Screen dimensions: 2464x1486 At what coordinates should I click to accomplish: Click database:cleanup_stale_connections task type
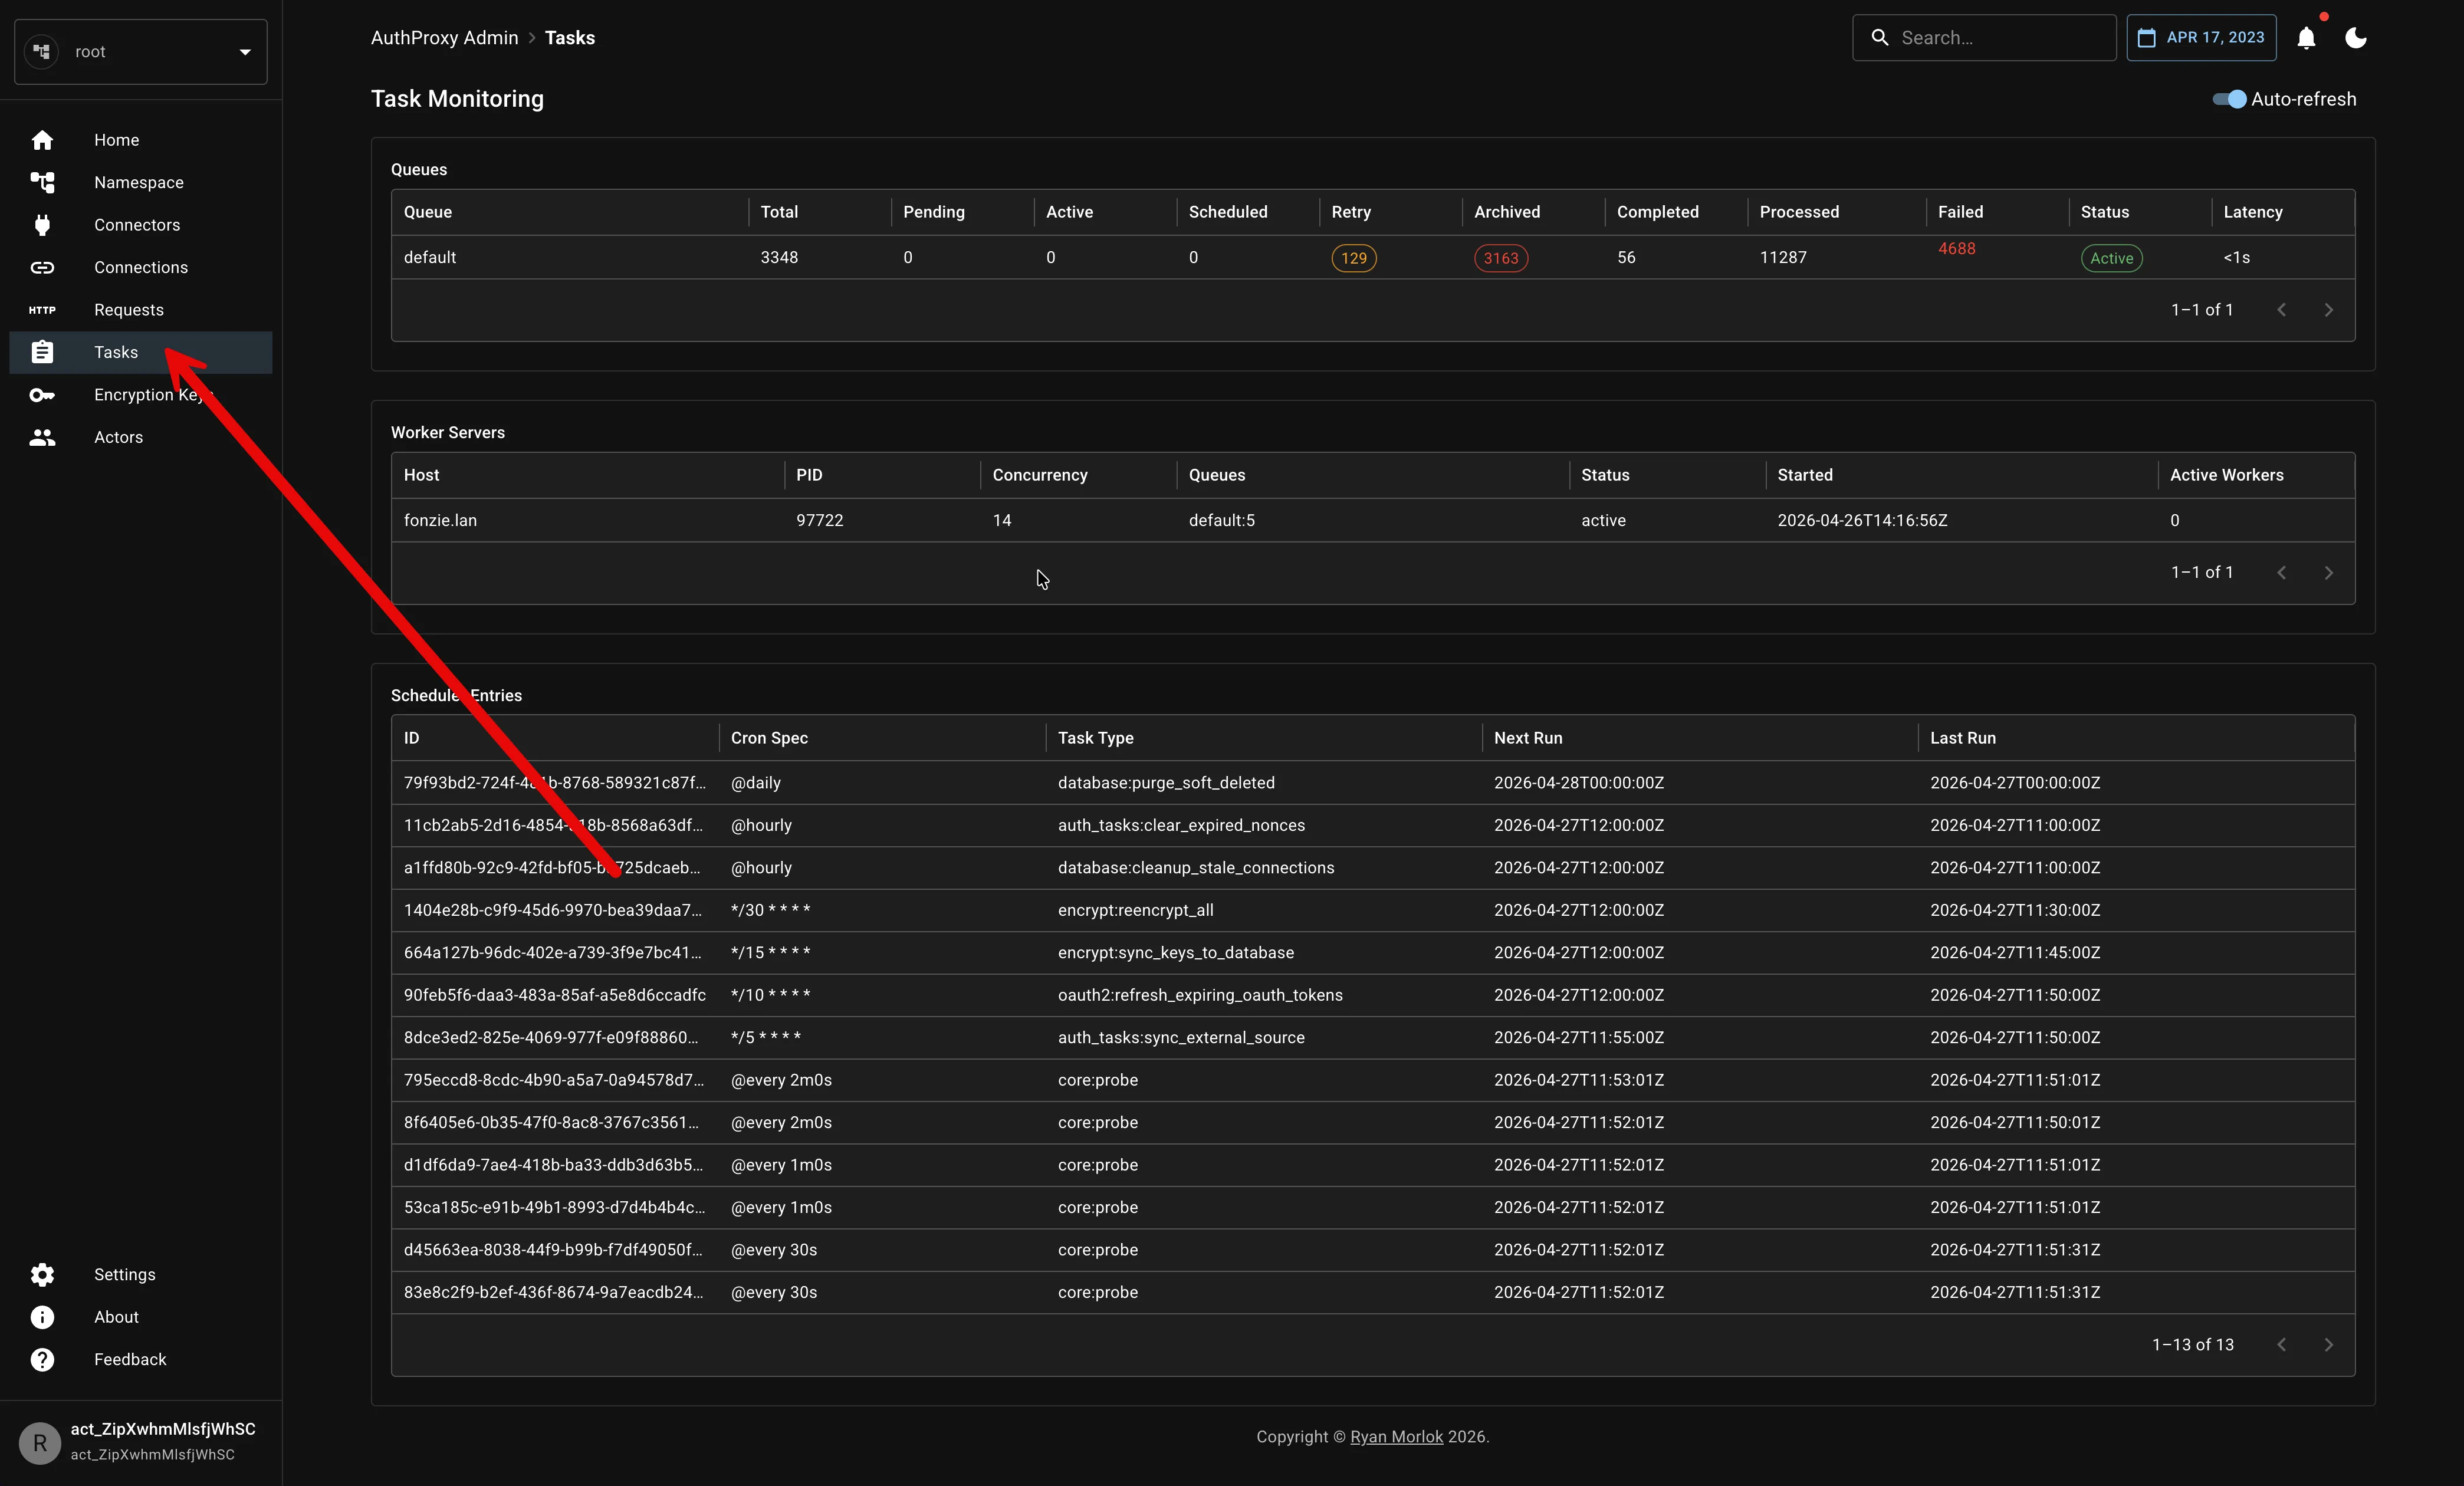tap(1196, 868)
